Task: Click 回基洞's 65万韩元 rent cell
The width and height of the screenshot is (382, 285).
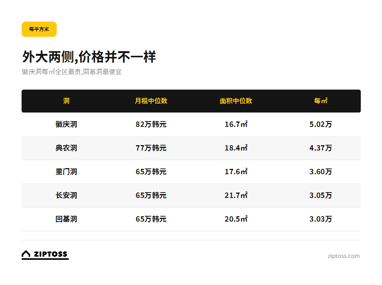Action: click(151, 219)
